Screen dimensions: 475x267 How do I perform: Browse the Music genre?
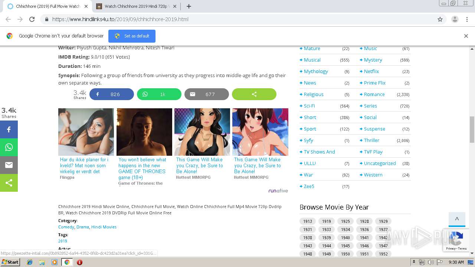click(x=370, y=49)
